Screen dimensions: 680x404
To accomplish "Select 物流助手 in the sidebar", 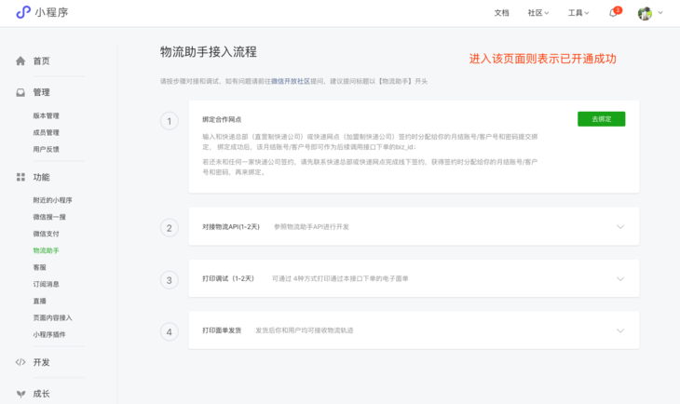I will tap(47, 250).
